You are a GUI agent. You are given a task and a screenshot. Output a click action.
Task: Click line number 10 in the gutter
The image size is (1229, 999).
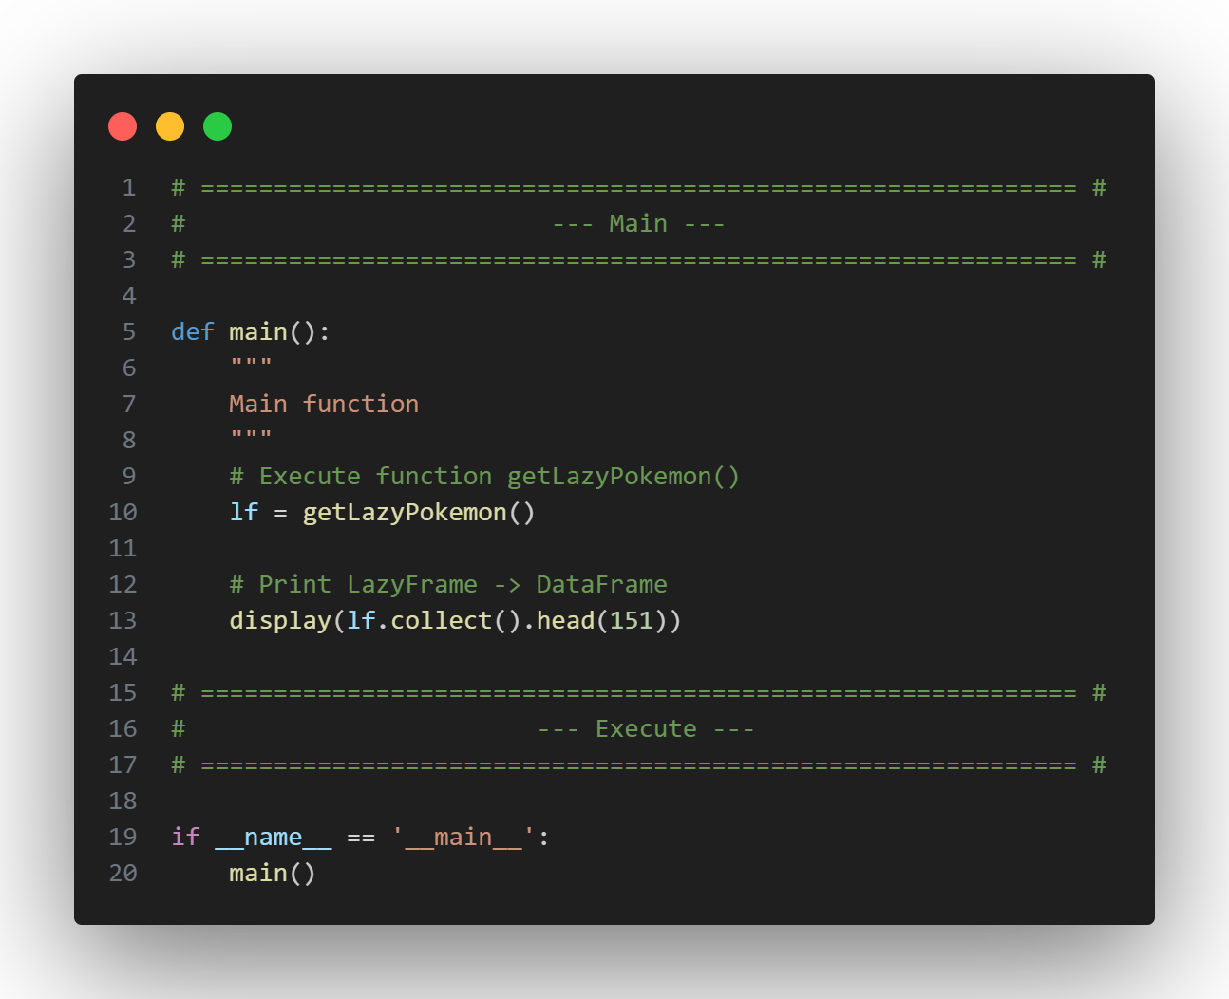point(123,512)
